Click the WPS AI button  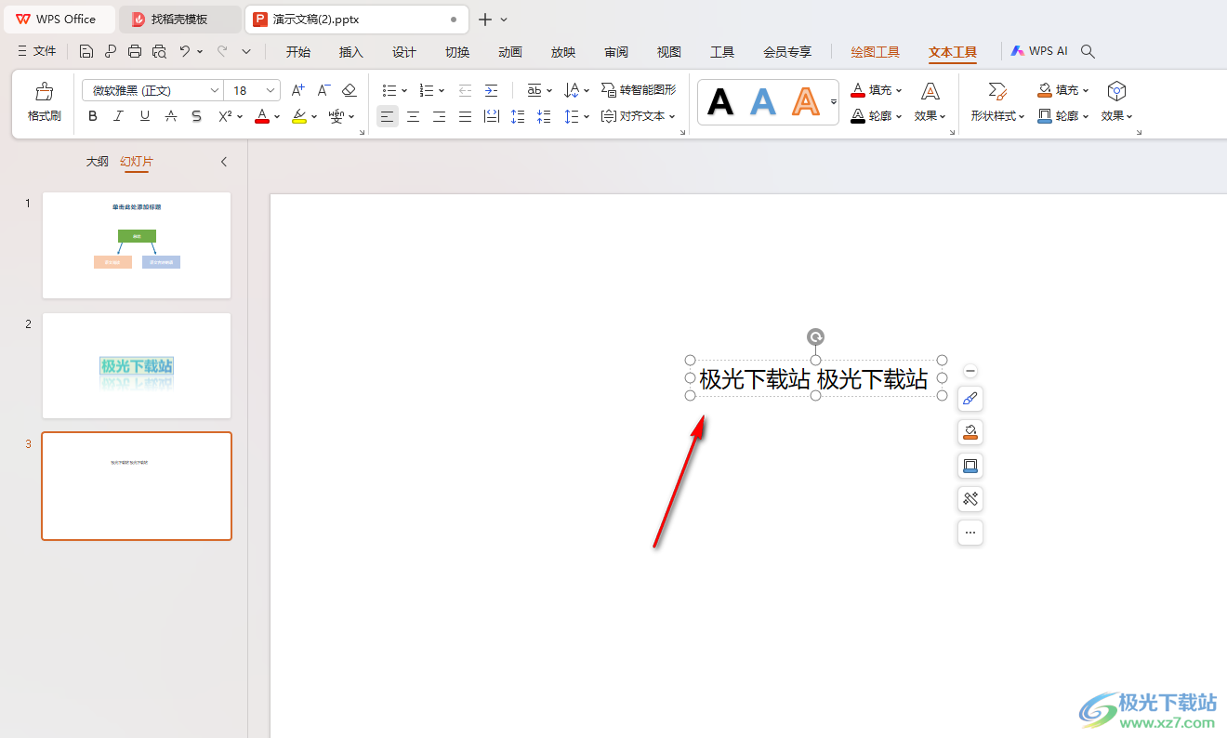tap(1039, 51)
